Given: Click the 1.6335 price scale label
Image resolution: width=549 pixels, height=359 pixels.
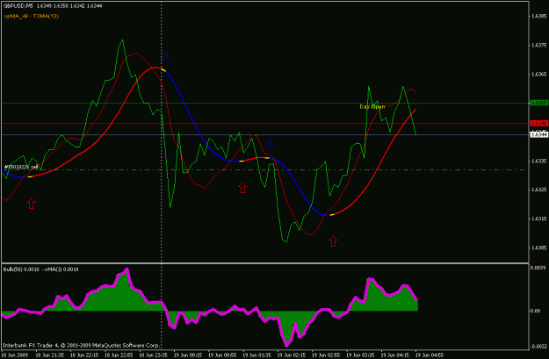Looking at the screenshot, I should point(538,161).
